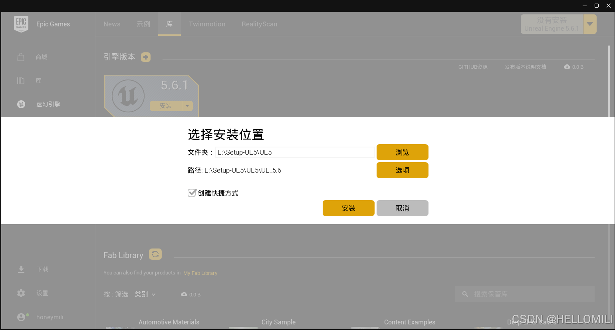Open the My Fab Library link
Image resolution: width=615 pixels, height=330 pixels.
200,273
